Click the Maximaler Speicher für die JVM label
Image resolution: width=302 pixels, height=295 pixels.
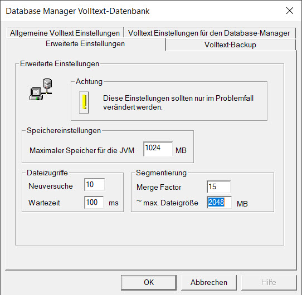click(82, 150)
